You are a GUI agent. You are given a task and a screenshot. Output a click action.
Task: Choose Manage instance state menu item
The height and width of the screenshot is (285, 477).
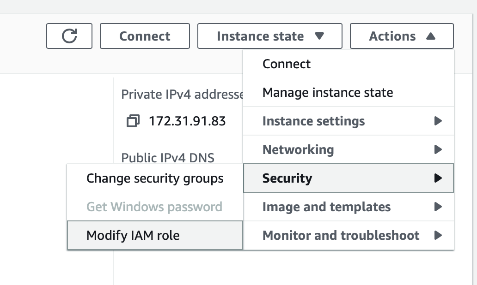[x=349, y=92]
